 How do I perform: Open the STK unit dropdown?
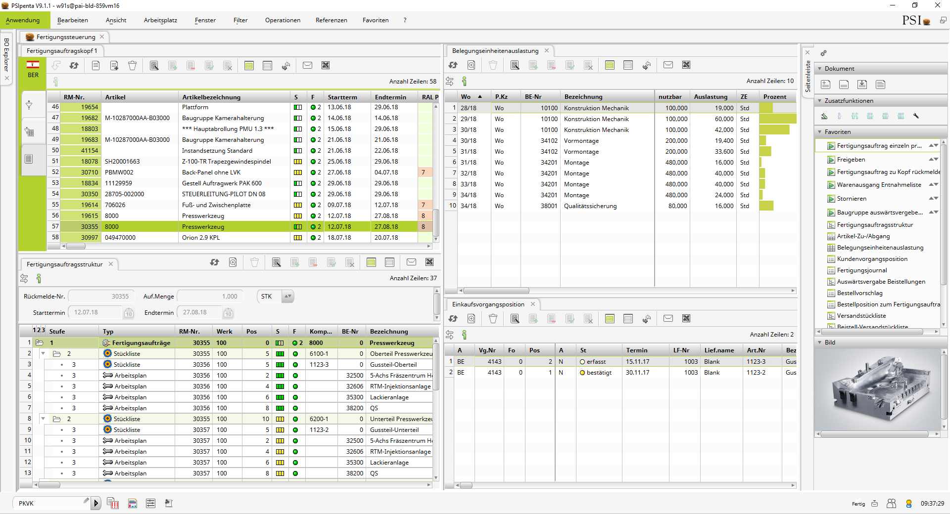tap(287, 296)
